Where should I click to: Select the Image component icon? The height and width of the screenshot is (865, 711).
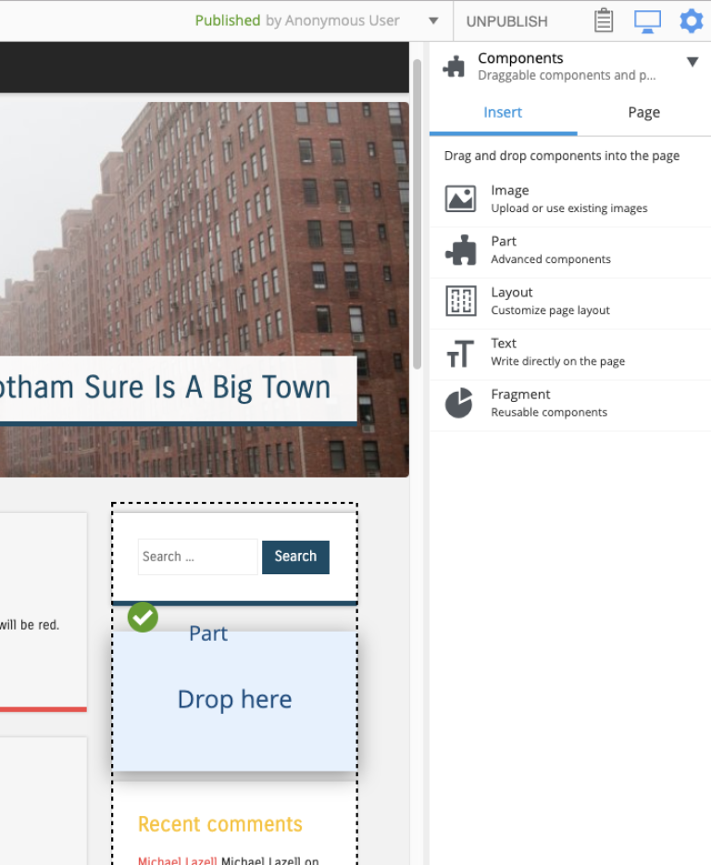click(x=460, y=198)
